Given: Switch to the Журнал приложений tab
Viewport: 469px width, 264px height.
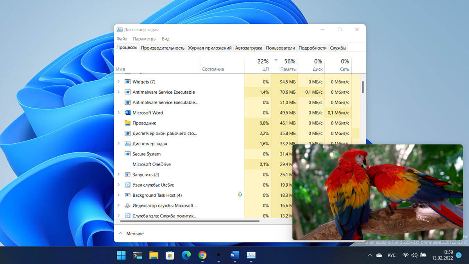Looking at the screenshot, I should [x=209, y=48].
